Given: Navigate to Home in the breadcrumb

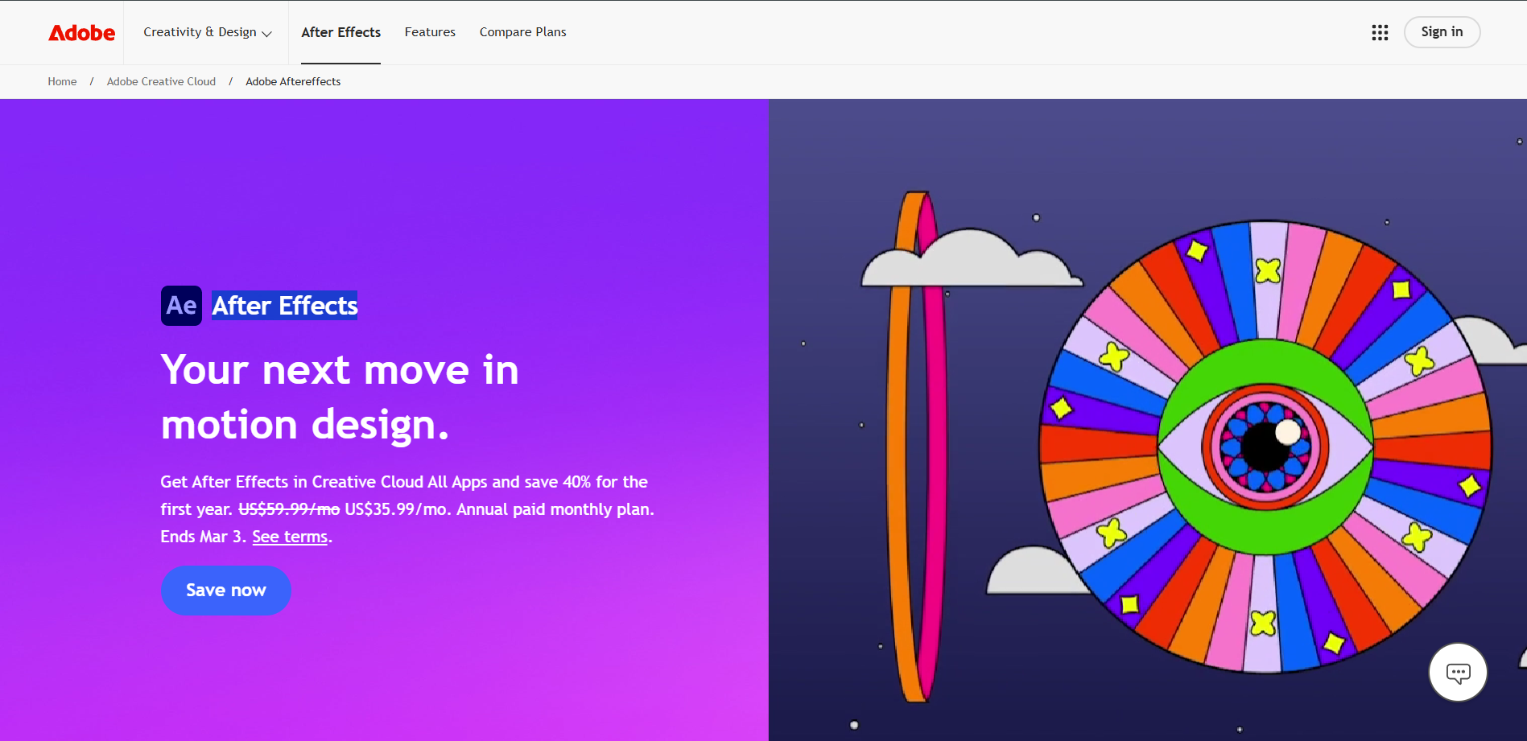Looking at the screenshot, I should click(x=62, y=81).
